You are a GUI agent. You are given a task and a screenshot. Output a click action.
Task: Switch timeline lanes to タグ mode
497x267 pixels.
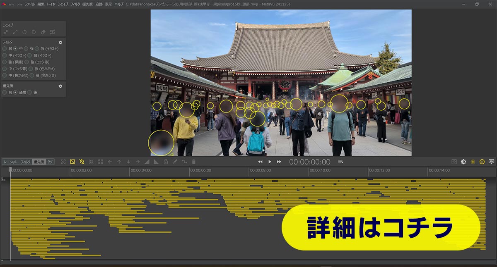tap(50, 162)
